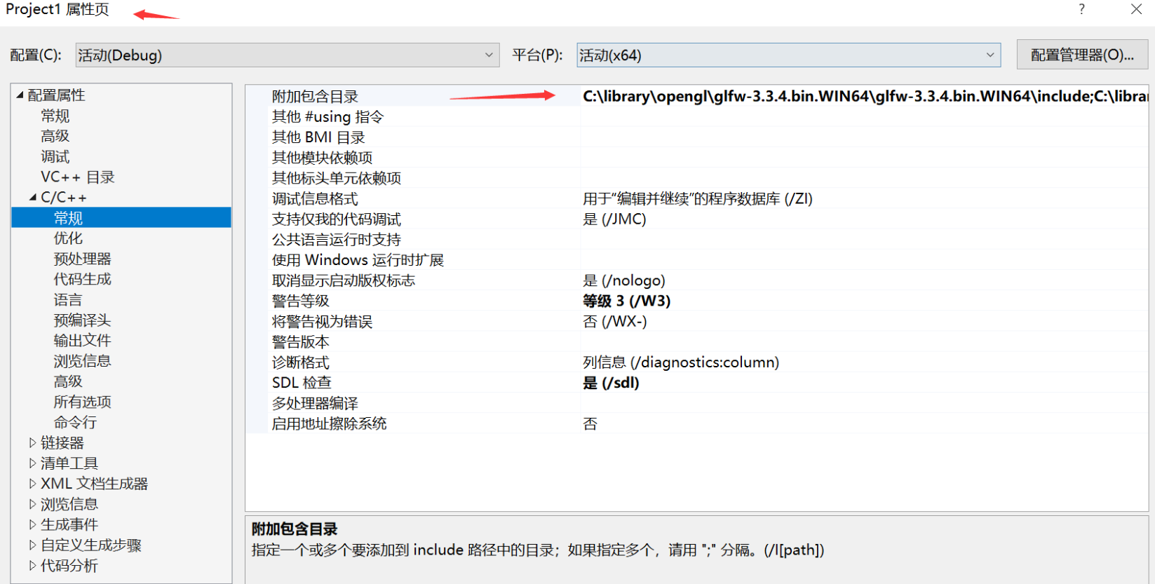This screenshot has height=584, width=1155.
Task: Click the 其他标头单元依赖项 property
Action: coord(337,178)
